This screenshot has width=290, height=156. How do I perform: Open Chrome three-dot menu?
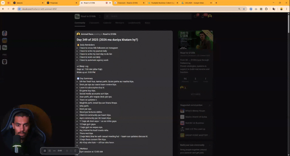[x=287, y=9]
